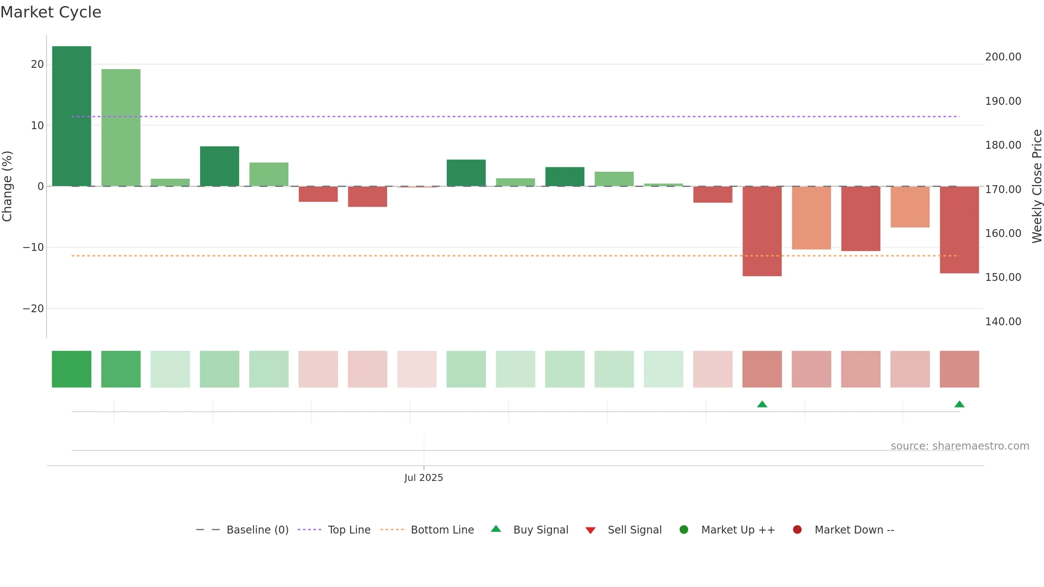1044x587 pixels.
Task: Toggle the Market Up ++ legend entry
Action: coord(727,530)
